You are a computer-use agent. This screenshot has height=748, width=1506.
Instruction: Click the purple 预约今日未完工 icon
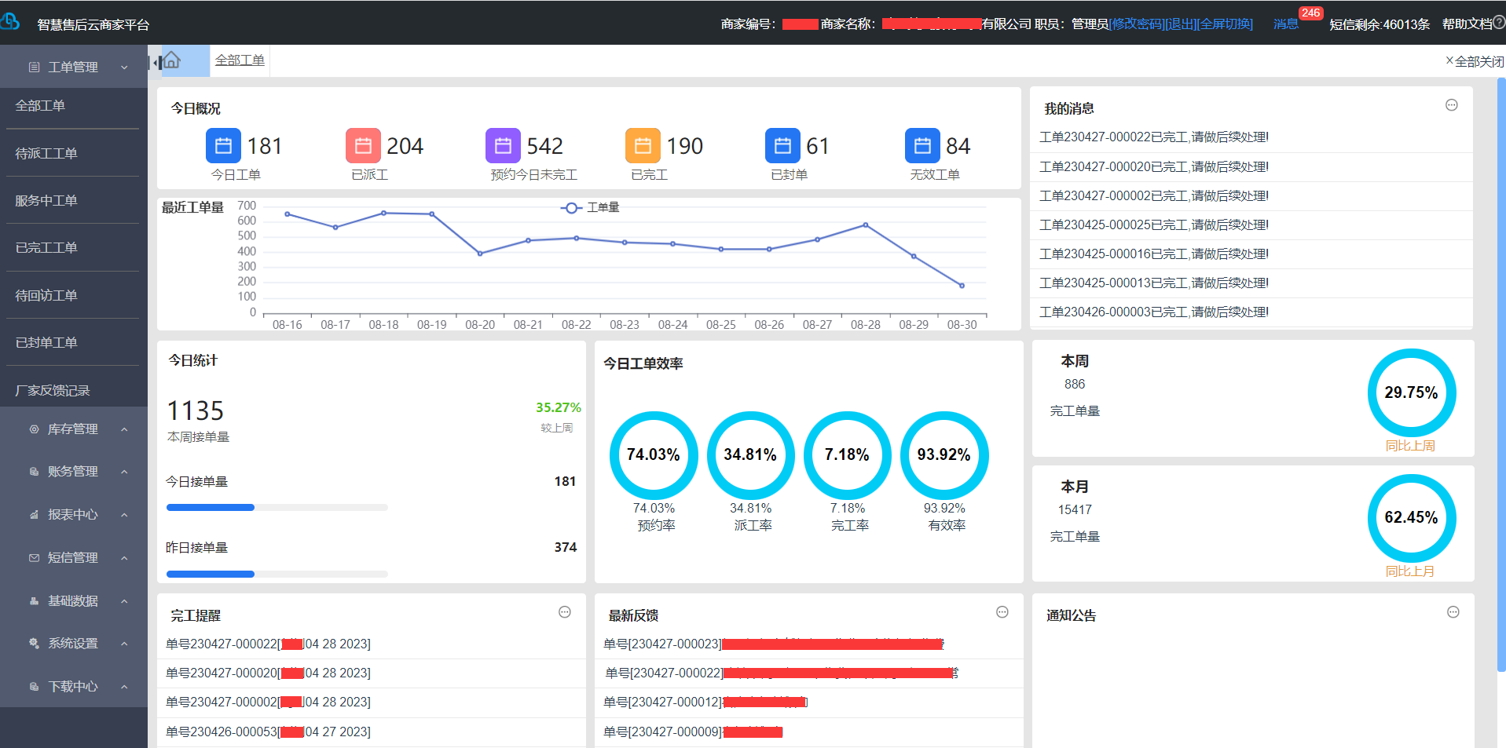coord(503,146)
